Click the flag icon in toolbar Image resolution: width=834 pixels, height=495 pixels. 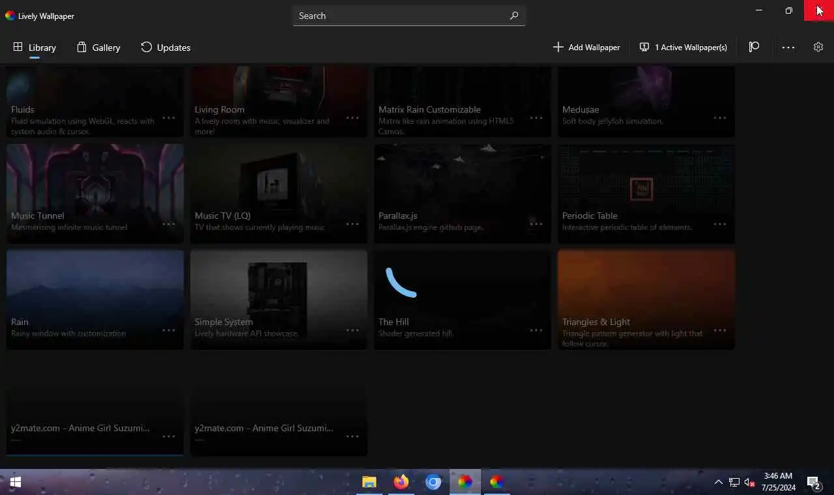point(754,47)
